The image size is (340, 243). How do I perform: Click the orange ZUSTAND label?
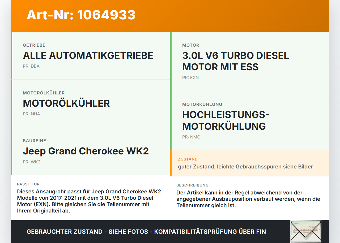[188, 159]
